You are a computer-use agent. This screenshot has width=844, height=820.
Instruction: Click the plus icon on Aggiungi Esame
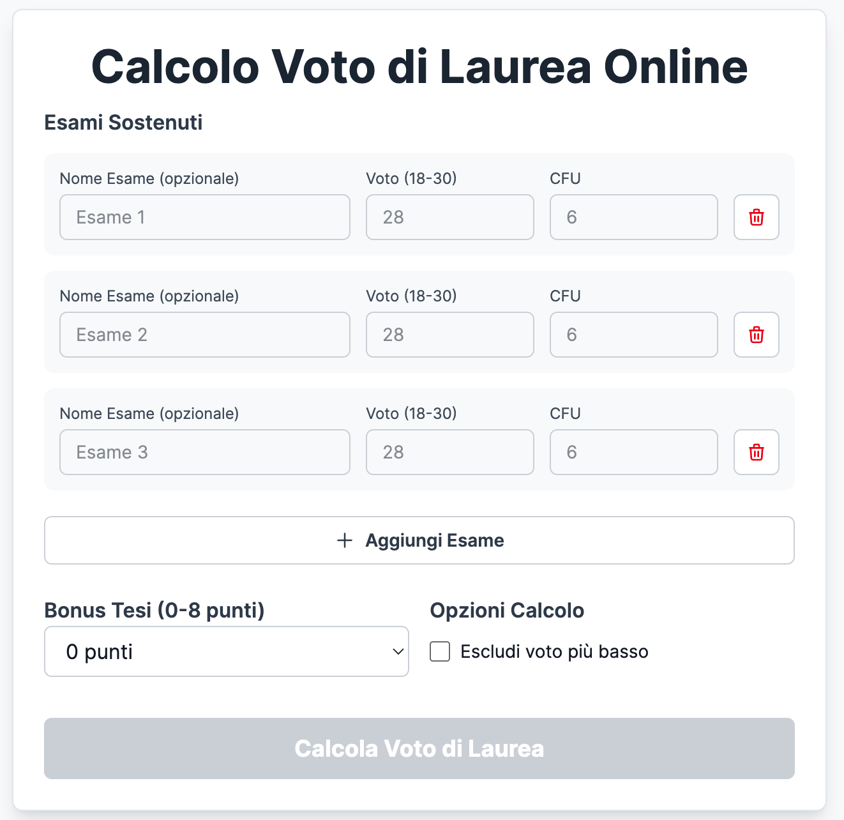pos(344,540)
